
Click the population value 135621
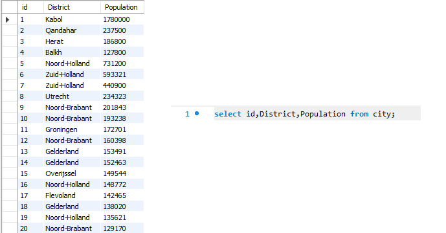(115, 217)
